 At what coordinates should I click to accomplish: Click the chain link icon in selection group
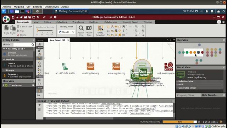tap(123, 35)
